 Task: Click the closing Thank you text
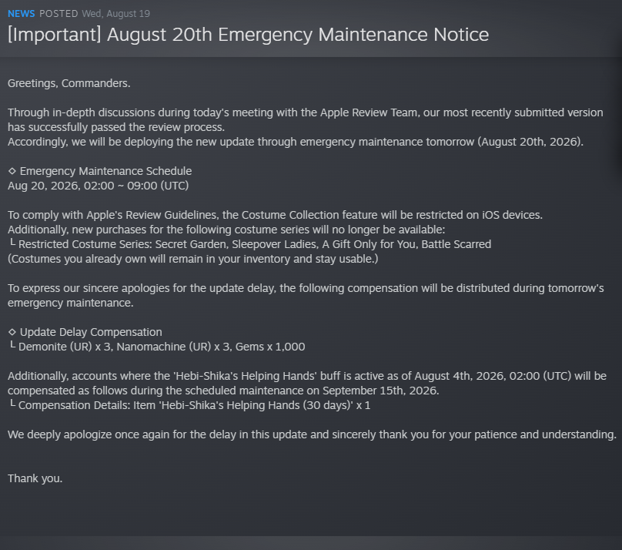point(35,478)
